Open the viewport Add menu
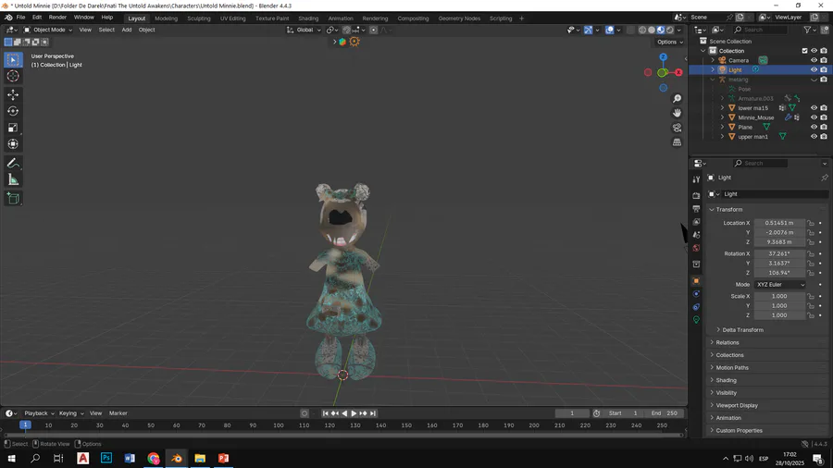This screenshot has height=468, width=833. (x=127, y=30)
